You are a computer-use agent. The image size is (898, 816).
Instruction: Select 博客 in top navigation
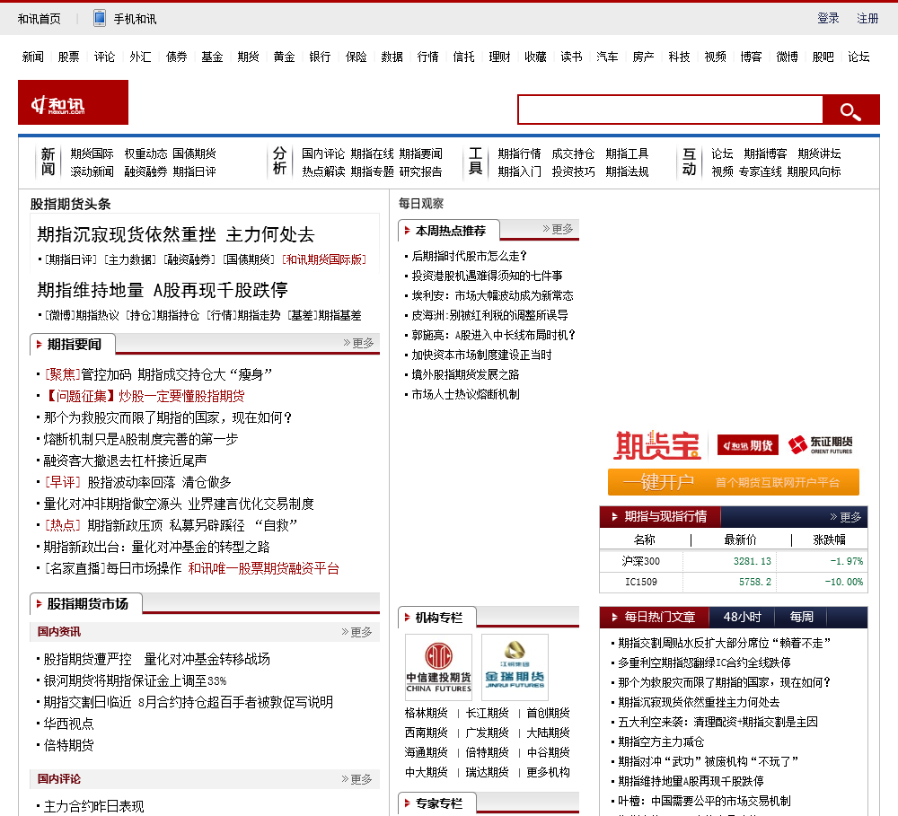[x=751, y=57]
